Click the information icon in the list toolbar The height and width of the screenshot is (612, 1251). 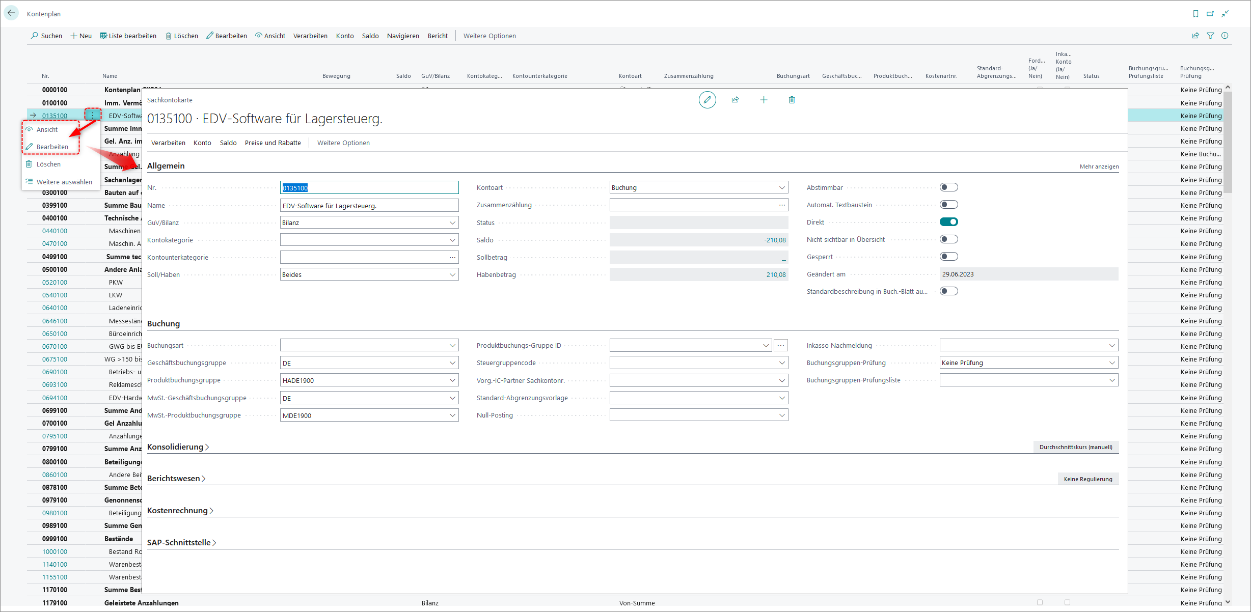pyautogui.click(x=1225, y=36)
